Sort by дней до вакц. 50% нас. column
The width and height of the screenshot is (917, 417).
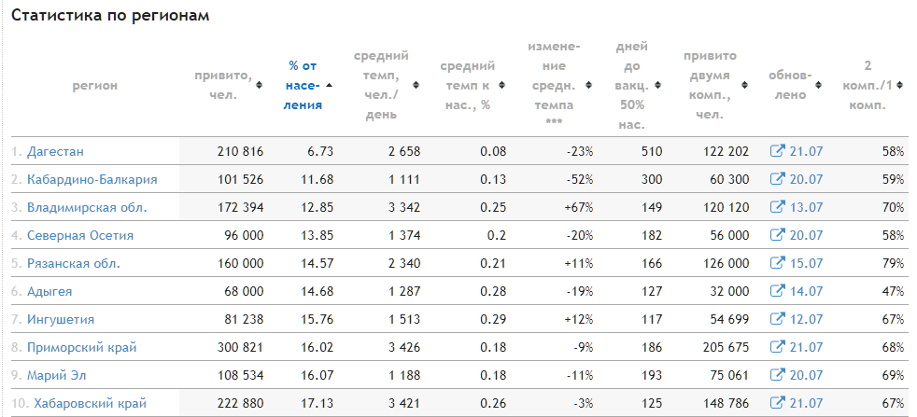pos(631,85)
